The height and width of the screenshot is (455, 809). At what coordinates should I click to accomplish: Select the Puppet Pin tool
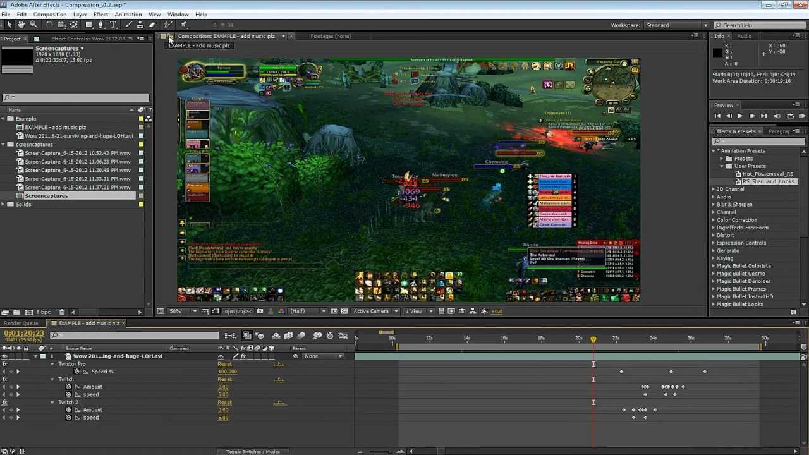tap(184, 25)
